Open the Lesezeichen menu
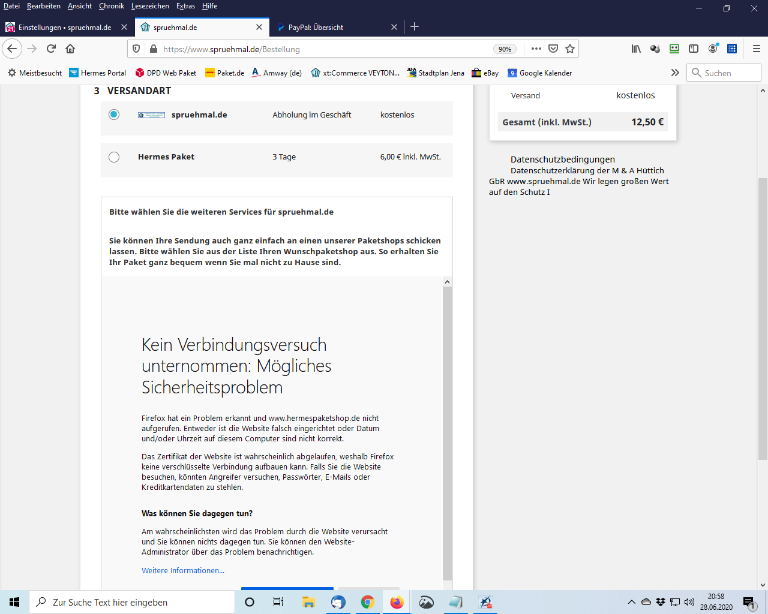Screen dimensions: 768x614 pyautogui.click(x=150, y=6)
